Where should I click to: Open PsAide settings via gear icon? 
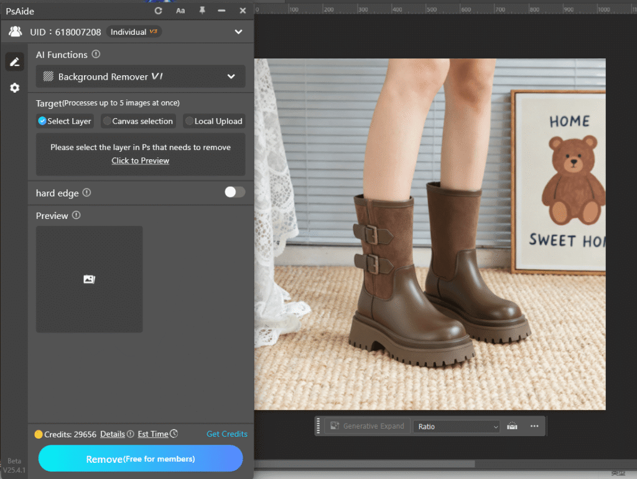(14, 88)
